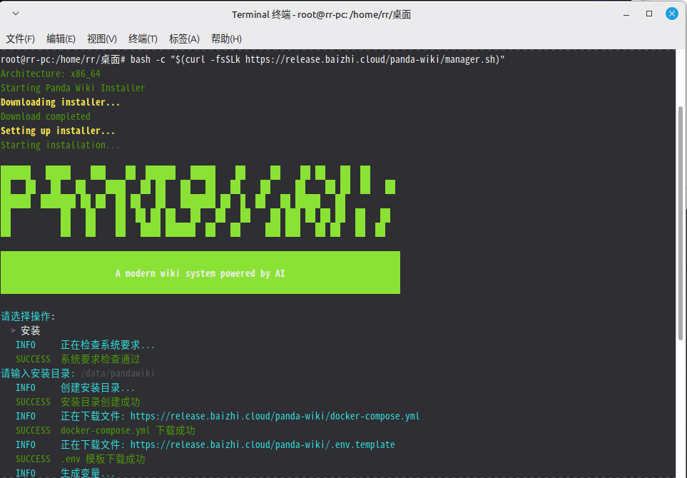The image size is (687, 478).
Task: Click the '请输入安装目录:' prompt label
Action: [x=38, y=373]
